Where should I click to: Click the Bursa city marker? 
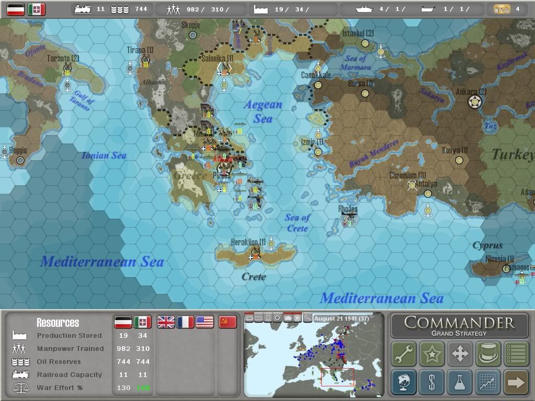pyautogui.click(x=365, y=93)
